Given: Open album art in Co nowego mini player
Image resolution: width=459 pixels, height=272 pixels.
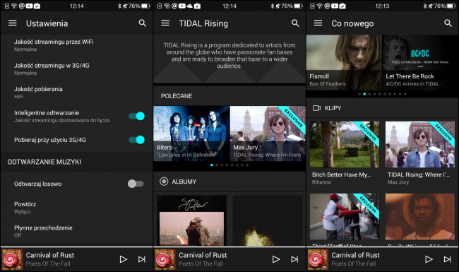Looking at the screenshot, I should (x=318, y=259).
